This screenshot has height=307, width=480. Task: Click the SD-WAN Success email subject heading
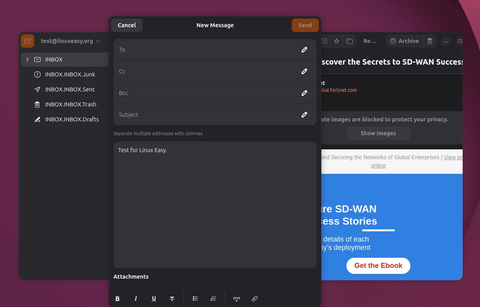pos(392,62)
